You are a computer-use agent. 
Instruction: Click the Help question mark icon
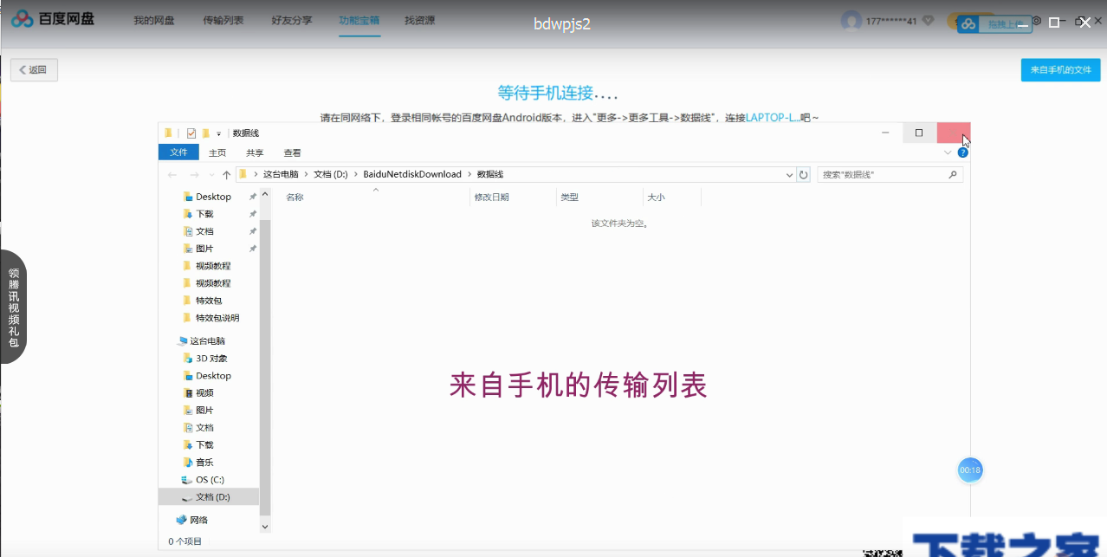961,152
